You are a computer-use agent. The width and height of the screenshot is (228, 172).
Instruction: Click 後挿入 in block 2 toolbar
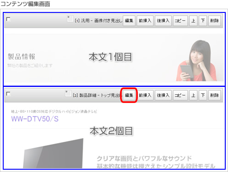[x=163, y=95]
